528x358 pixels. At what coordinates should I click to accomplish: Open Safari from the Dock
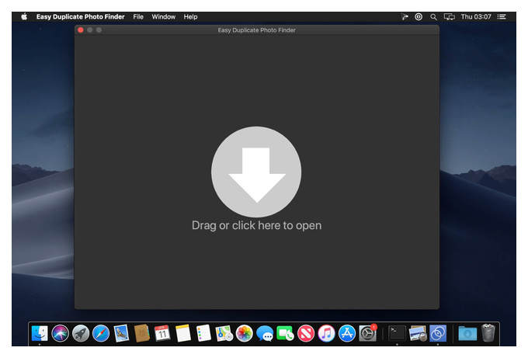tap(101, 333)
